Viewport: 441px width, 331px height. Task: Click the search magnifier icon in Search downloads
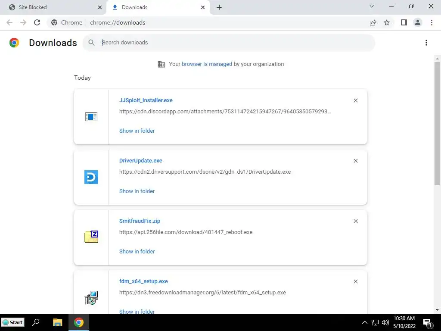(91, 43)
